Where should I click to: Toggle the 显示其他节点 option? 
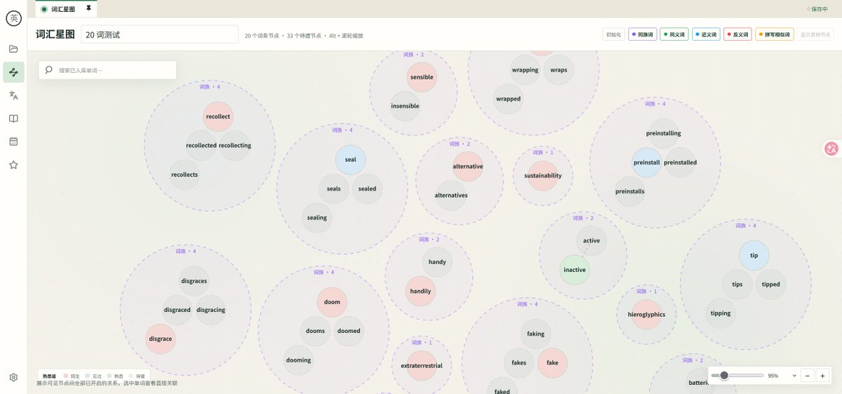(815, 34)
